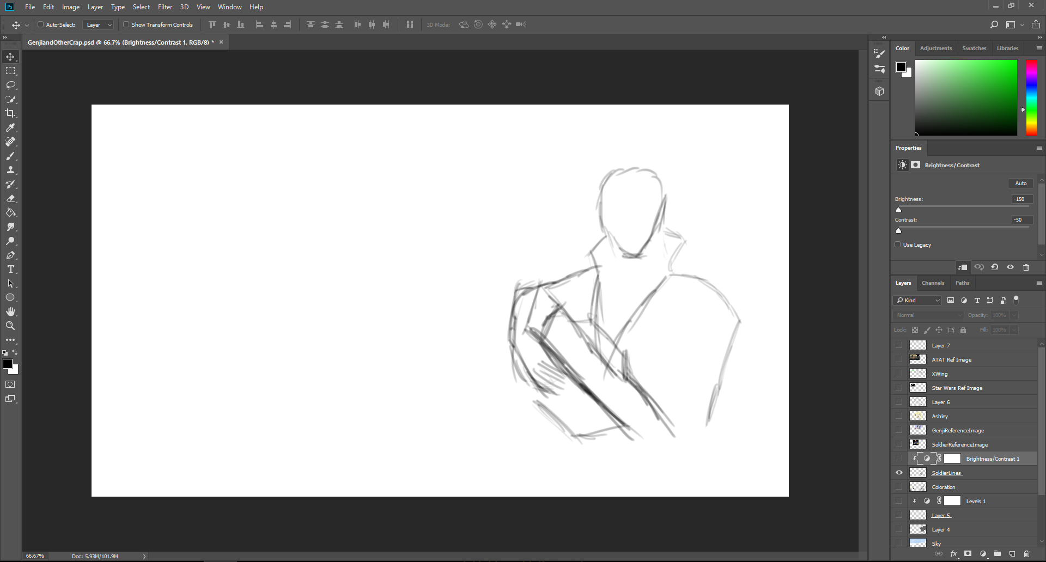Select the Eyedropper tool
1046x562 pixels.
pyautogui.click(x=10, y=127)
